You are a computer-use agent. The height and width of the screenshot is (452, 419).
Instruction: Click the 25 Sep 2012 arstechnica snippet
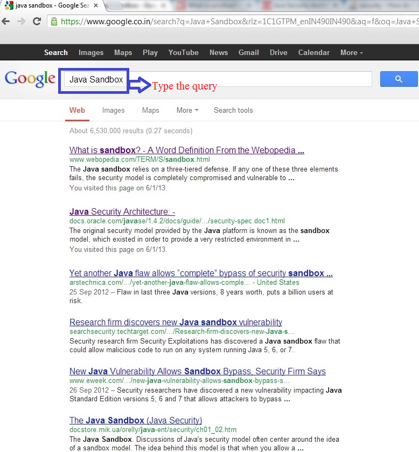[x=201, y=296]
